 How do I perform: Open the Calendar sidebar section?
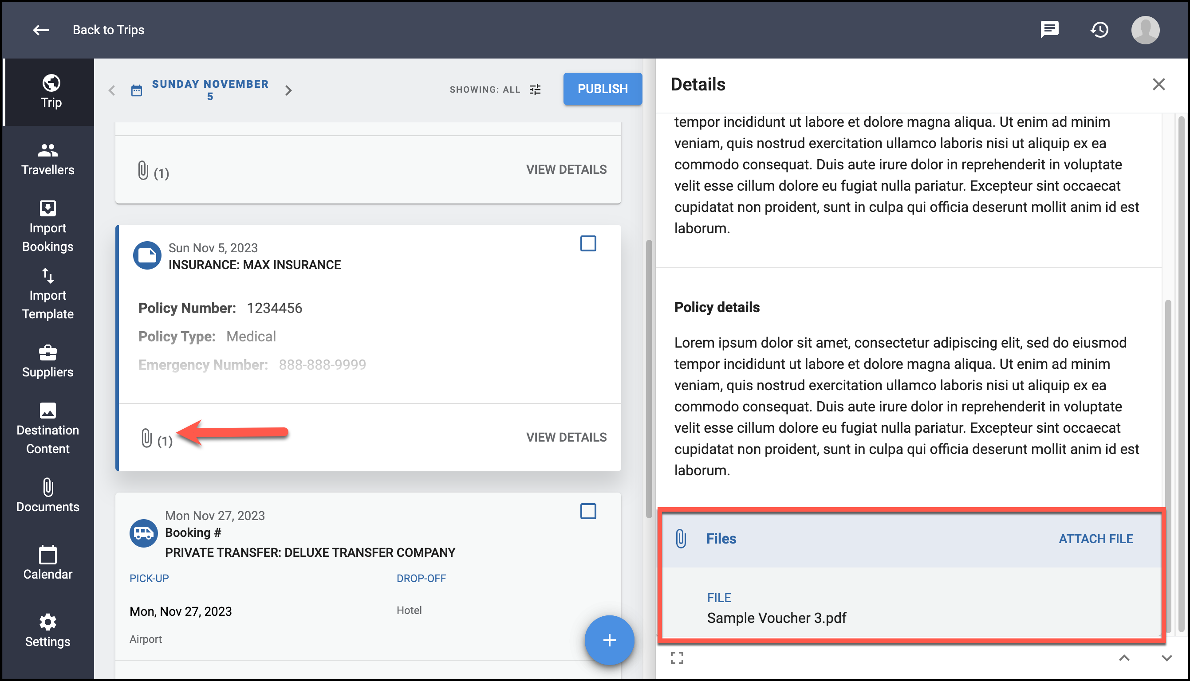[x=48, y=563]
